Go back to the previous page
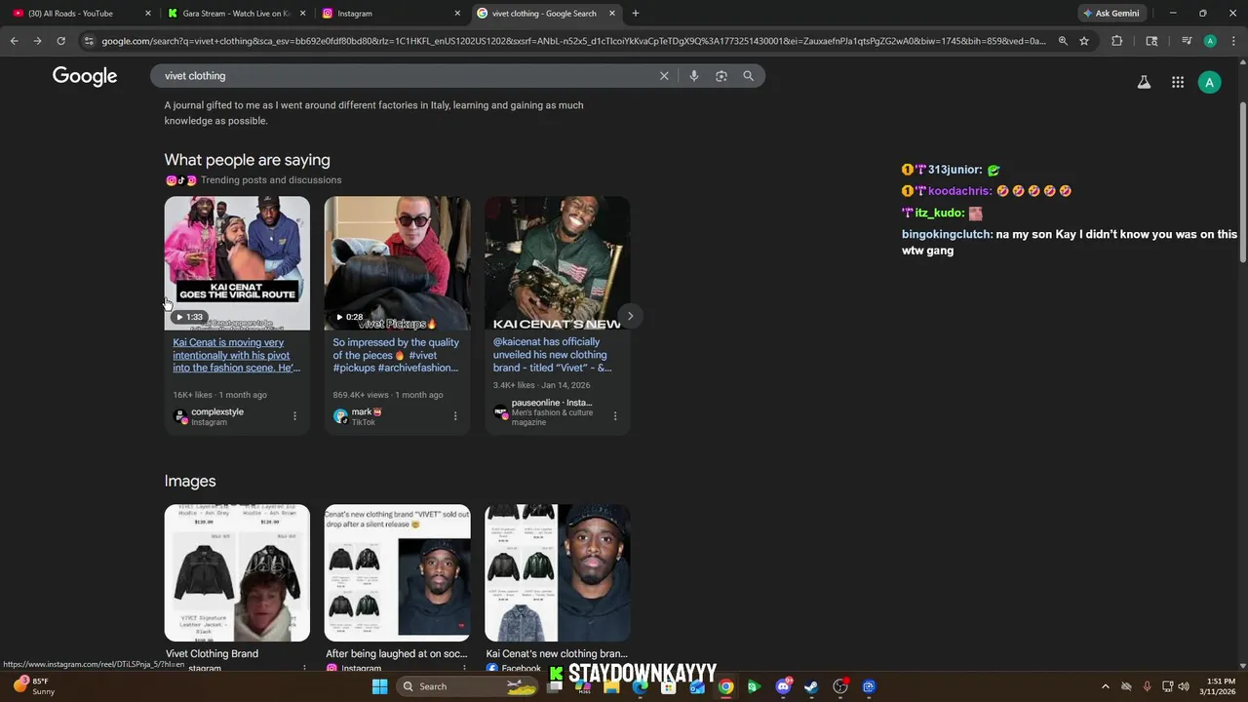The width and height of the screenshot is (1248, 702). (14, 41)
